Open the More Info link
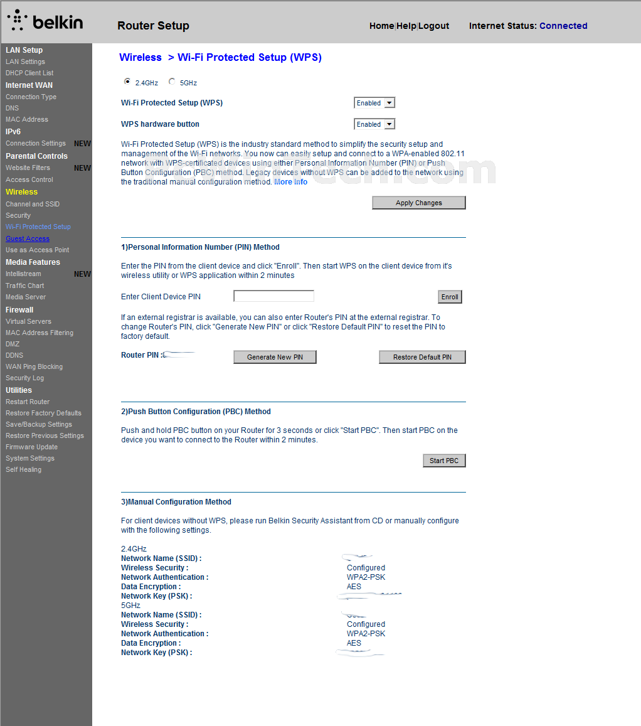The image size is (641, 726). [x=290, y=182]
